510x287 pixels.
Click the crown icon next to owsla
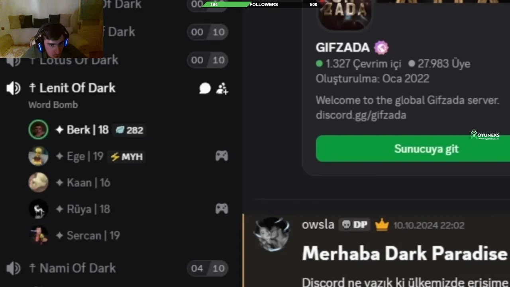382,225
